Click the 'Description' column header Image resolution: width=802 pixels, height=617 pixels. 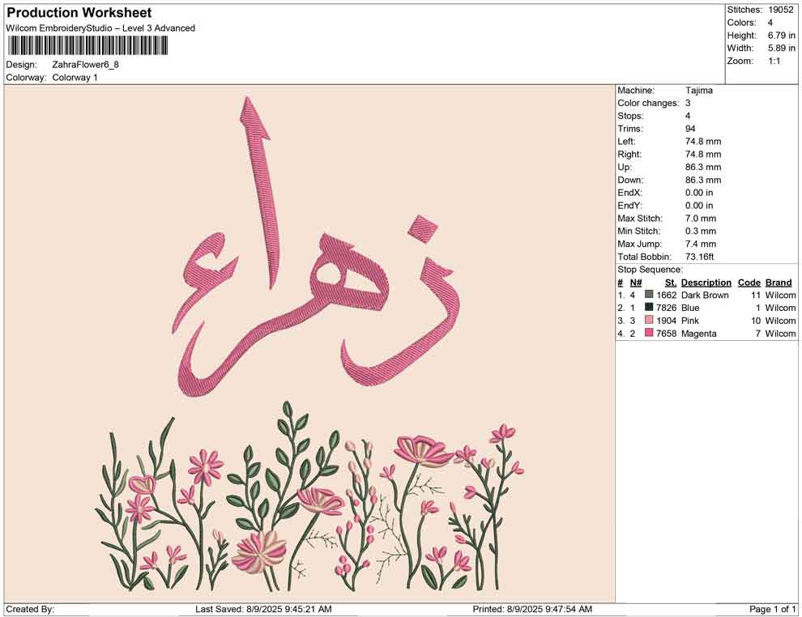[x=706, y=283]
